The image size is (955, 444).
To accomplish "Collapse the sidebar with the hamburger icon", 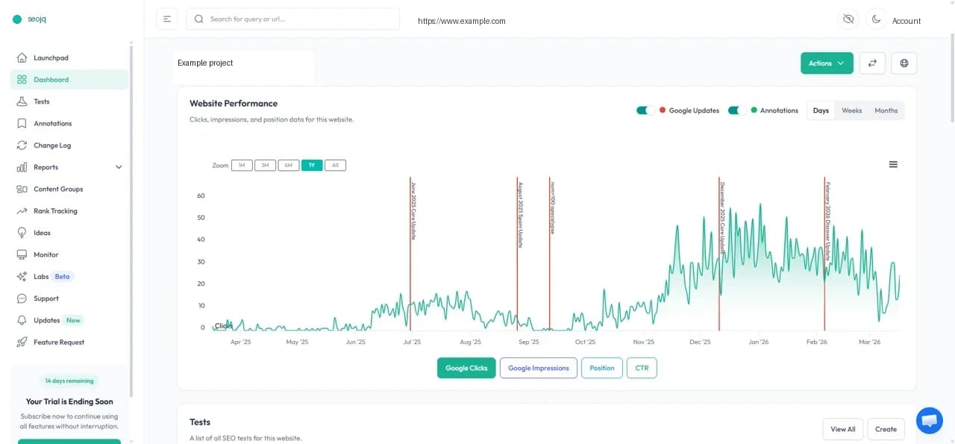I will pos(167,19).
